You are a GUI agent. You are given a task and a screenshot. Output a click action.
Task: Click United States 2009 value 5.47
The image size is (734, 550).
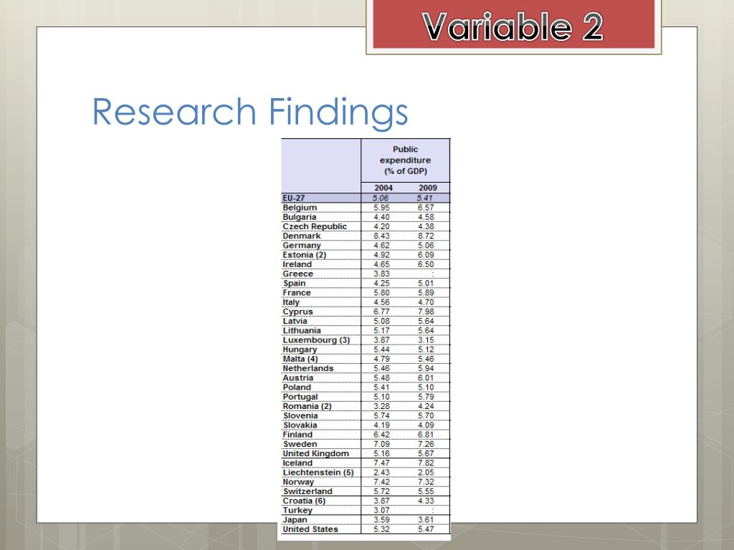[426, 529]
